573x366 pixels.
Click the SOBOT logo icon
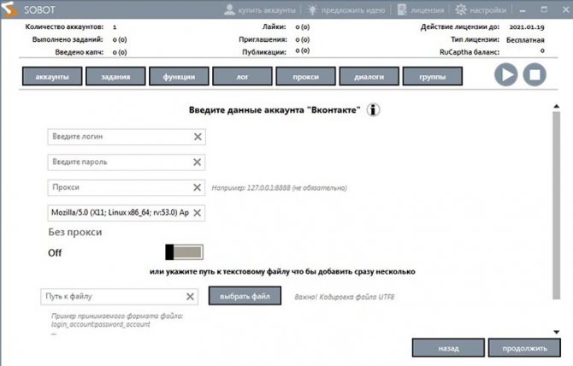[9, 9]
